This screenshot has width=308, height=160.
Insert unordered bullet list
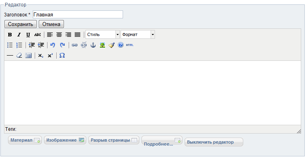coord(10,45)
